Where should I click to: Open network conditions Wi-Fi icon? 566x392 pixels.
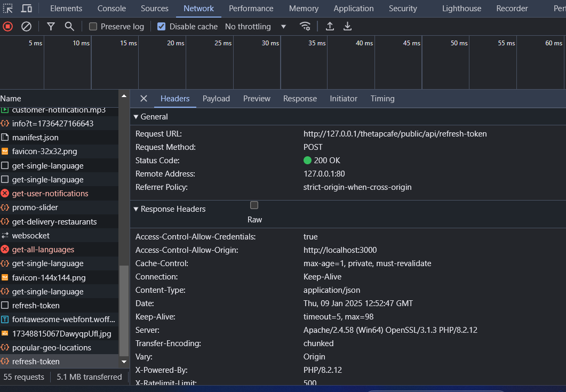click(305, 27)
